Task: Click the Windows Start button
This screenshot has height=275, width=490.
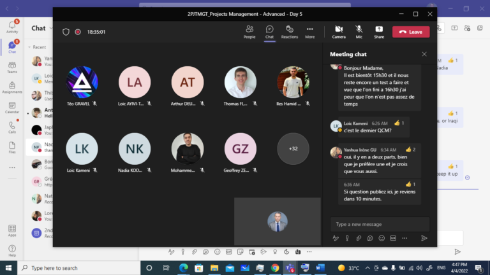Action: coord(8,268)
